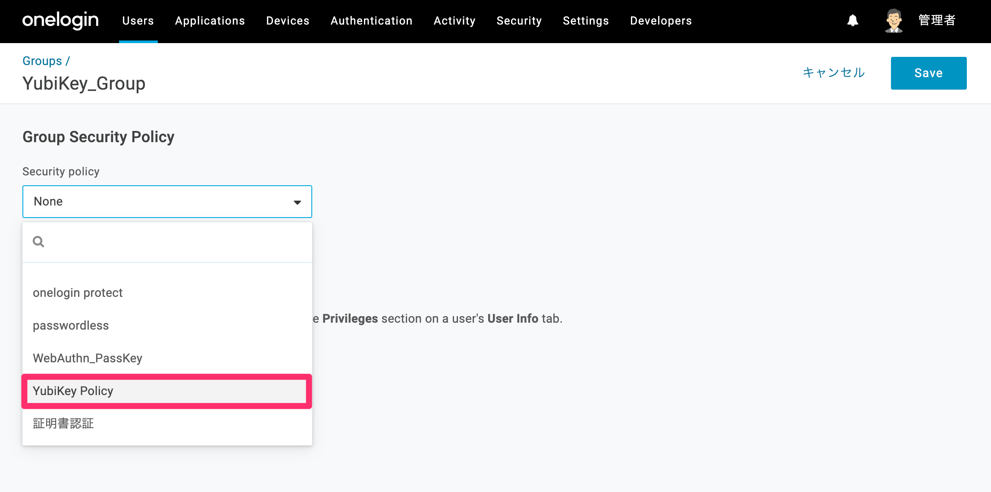Focus the policy search field

[x=167, y=242]
